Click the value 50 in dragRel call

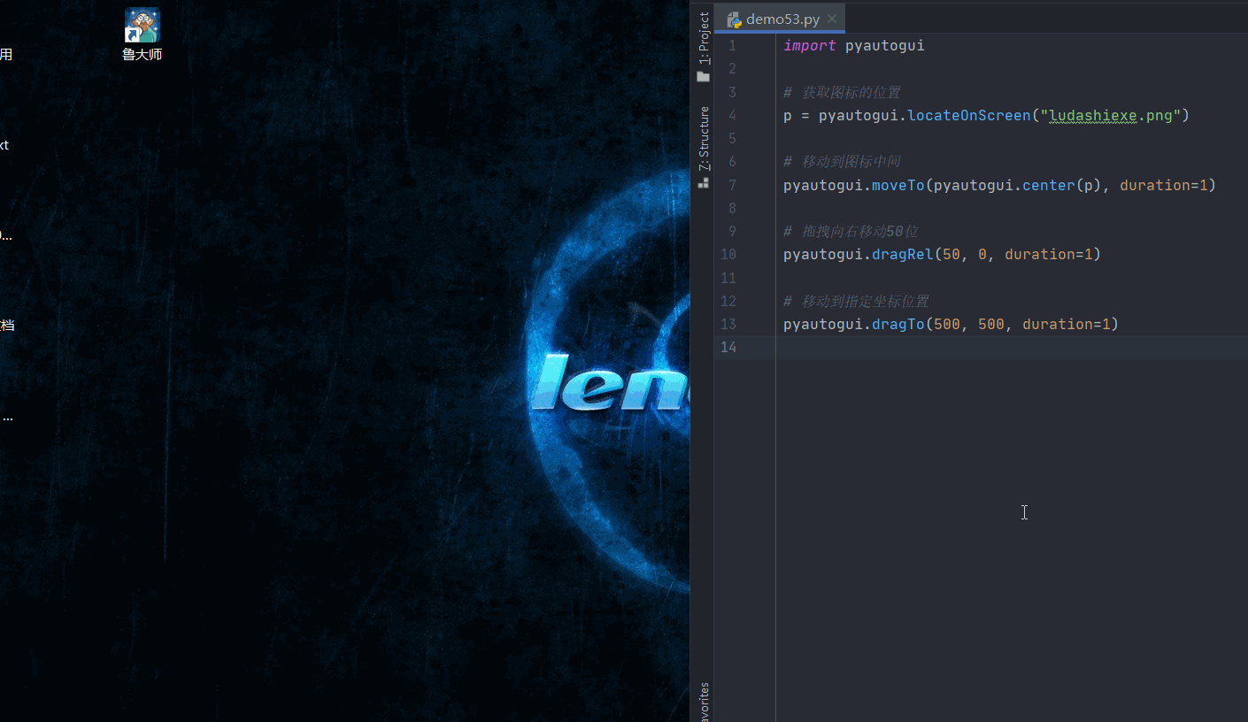951,255
